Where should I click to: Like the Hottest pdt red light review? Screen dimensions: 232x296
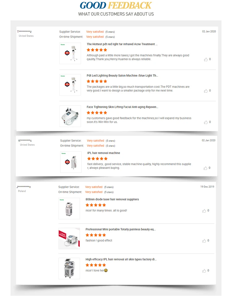[x=206, y=59]
